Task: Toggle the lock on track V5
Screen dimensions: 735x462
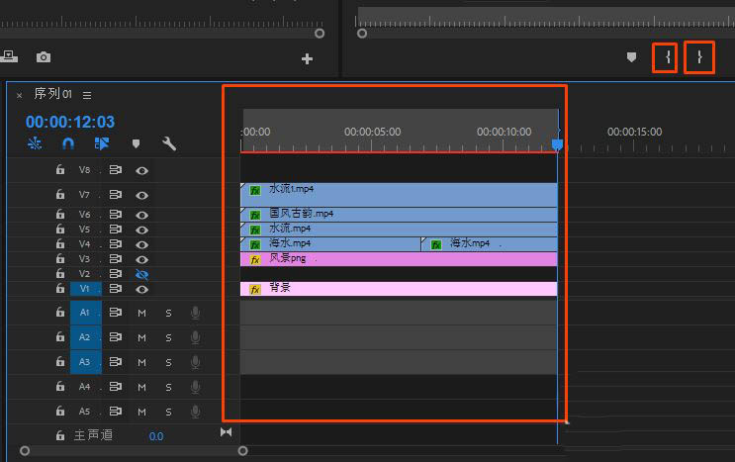Action: pos(59,230)
